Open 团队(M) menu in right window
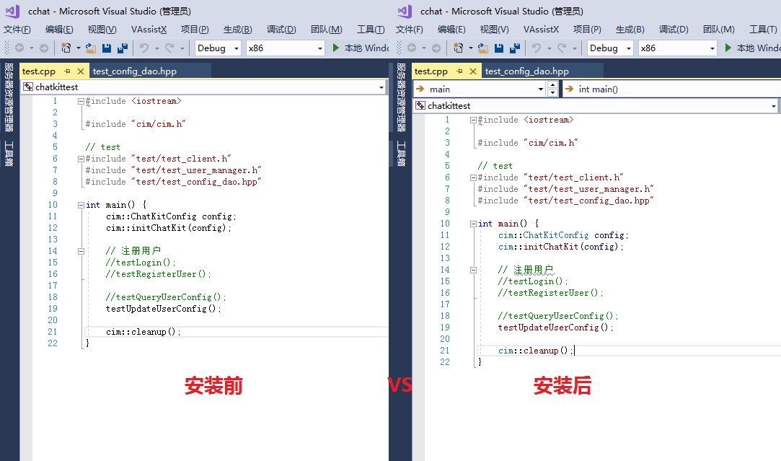The image size is (781, 461). point(719,30)
